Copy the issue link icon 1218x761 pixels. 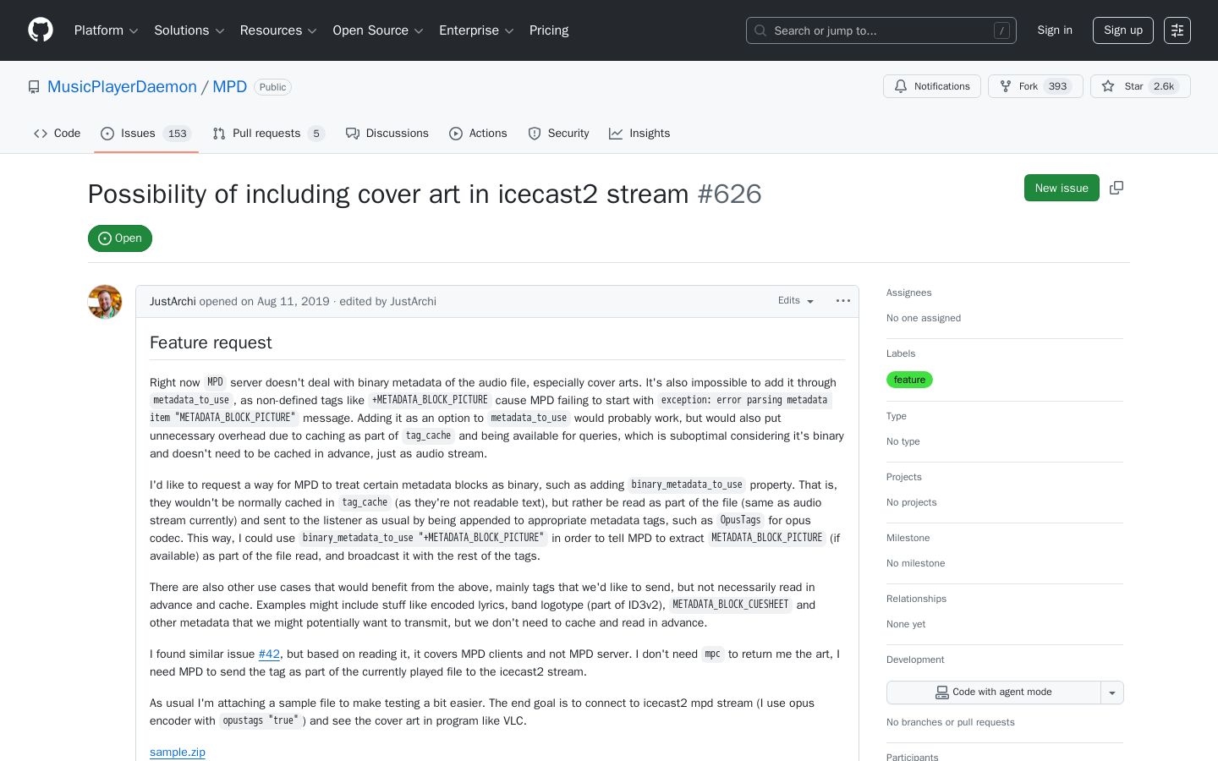point(1116,188)
